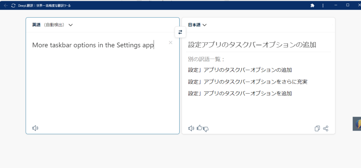Viewport: 361px width, 168px height.
Task: Click the main translation 設定アプリのタスクバーオプションの追加
Action: (252, 45)
